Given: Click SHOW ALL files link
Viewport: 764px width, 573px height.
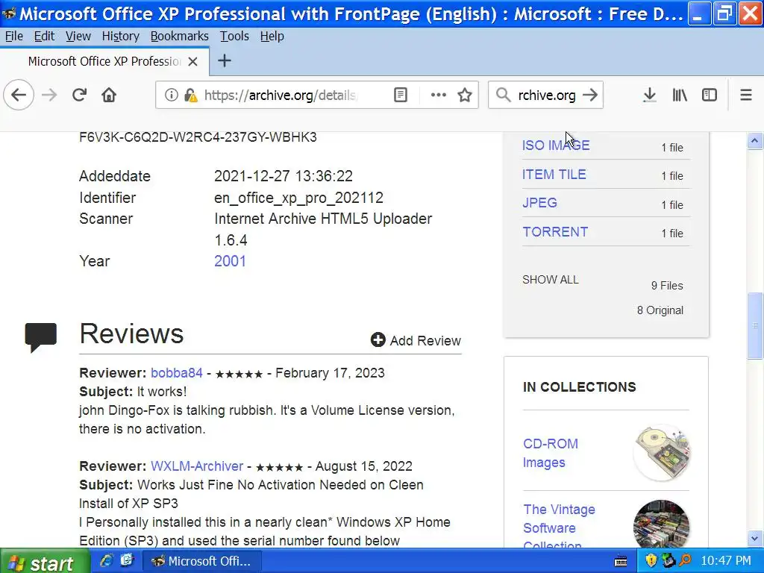Looking at the screenshot, I should 550,280.
